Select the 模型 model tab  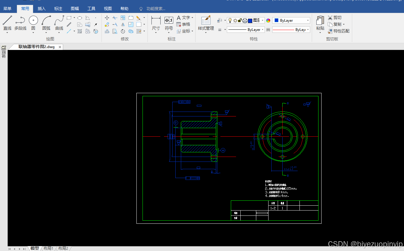(35, 248)
